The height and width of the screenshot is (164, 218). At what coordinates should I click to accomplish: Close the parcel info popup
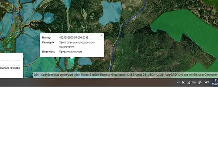[x=102, y=36]
